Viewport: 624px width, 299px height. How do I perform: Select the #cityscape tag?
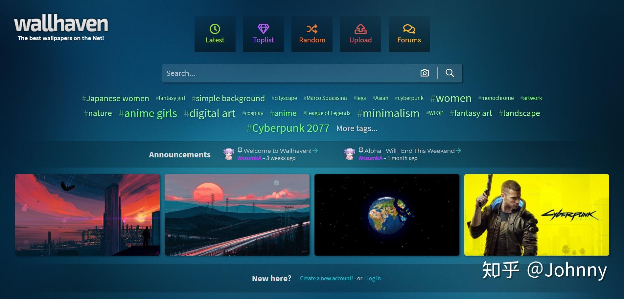click(x=284, y=98)
